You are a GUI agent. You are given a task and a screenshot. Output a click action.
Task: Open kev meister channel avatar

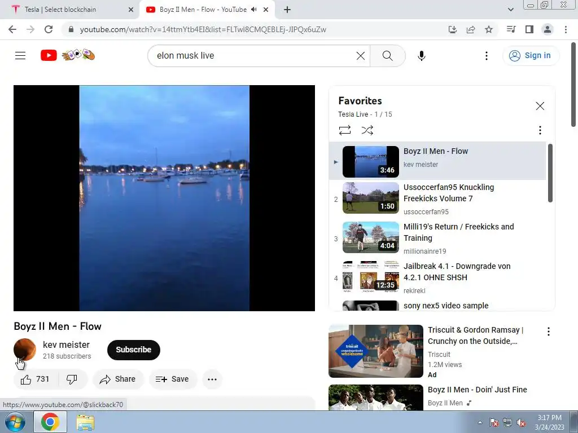tap(25, 350)
